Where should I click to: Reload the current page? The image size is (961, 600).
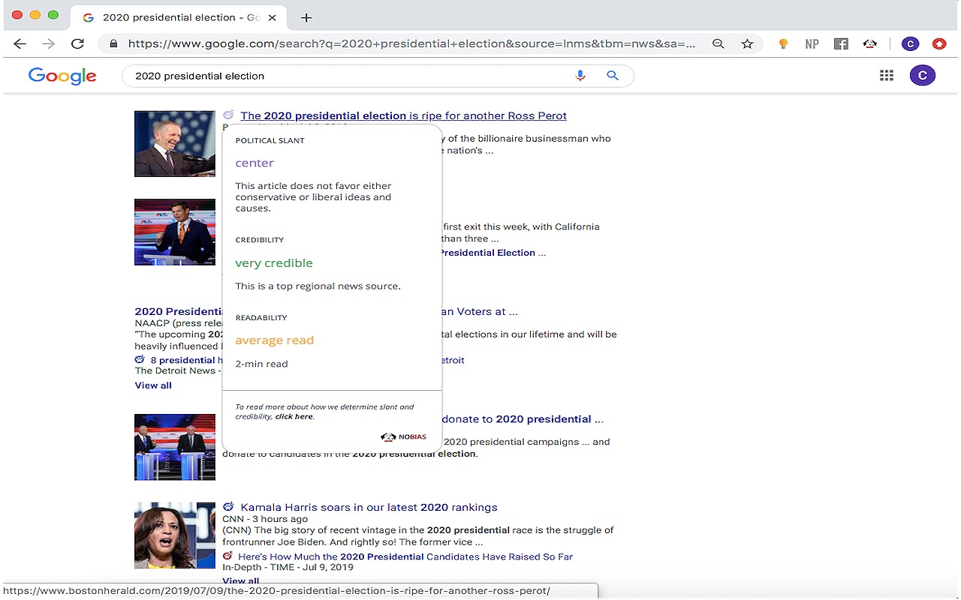point(77,44)
